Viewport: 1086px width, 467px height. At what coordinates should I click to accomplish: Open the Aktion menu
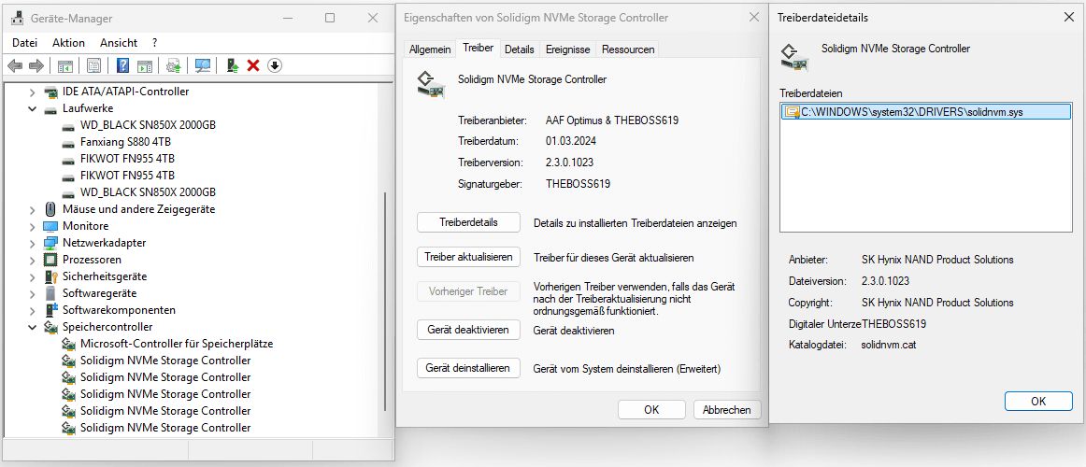[x=68, y=43]
